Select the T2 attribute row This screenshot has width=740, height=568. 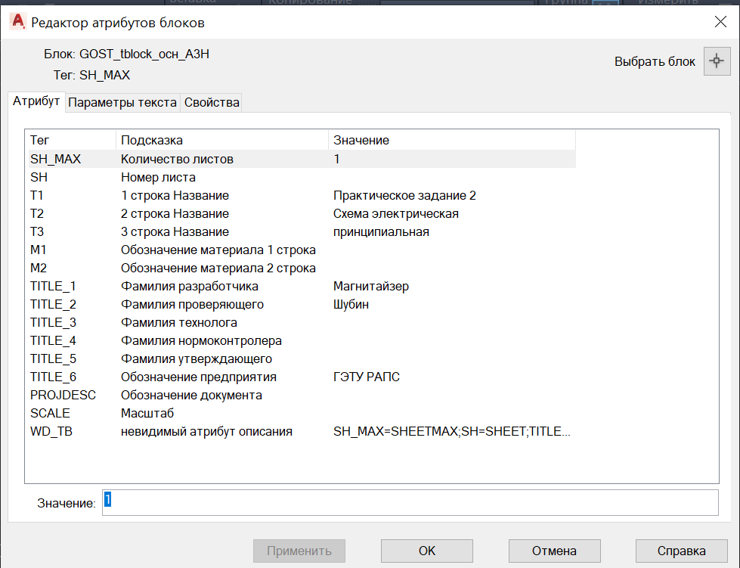[x=302, y=214]
